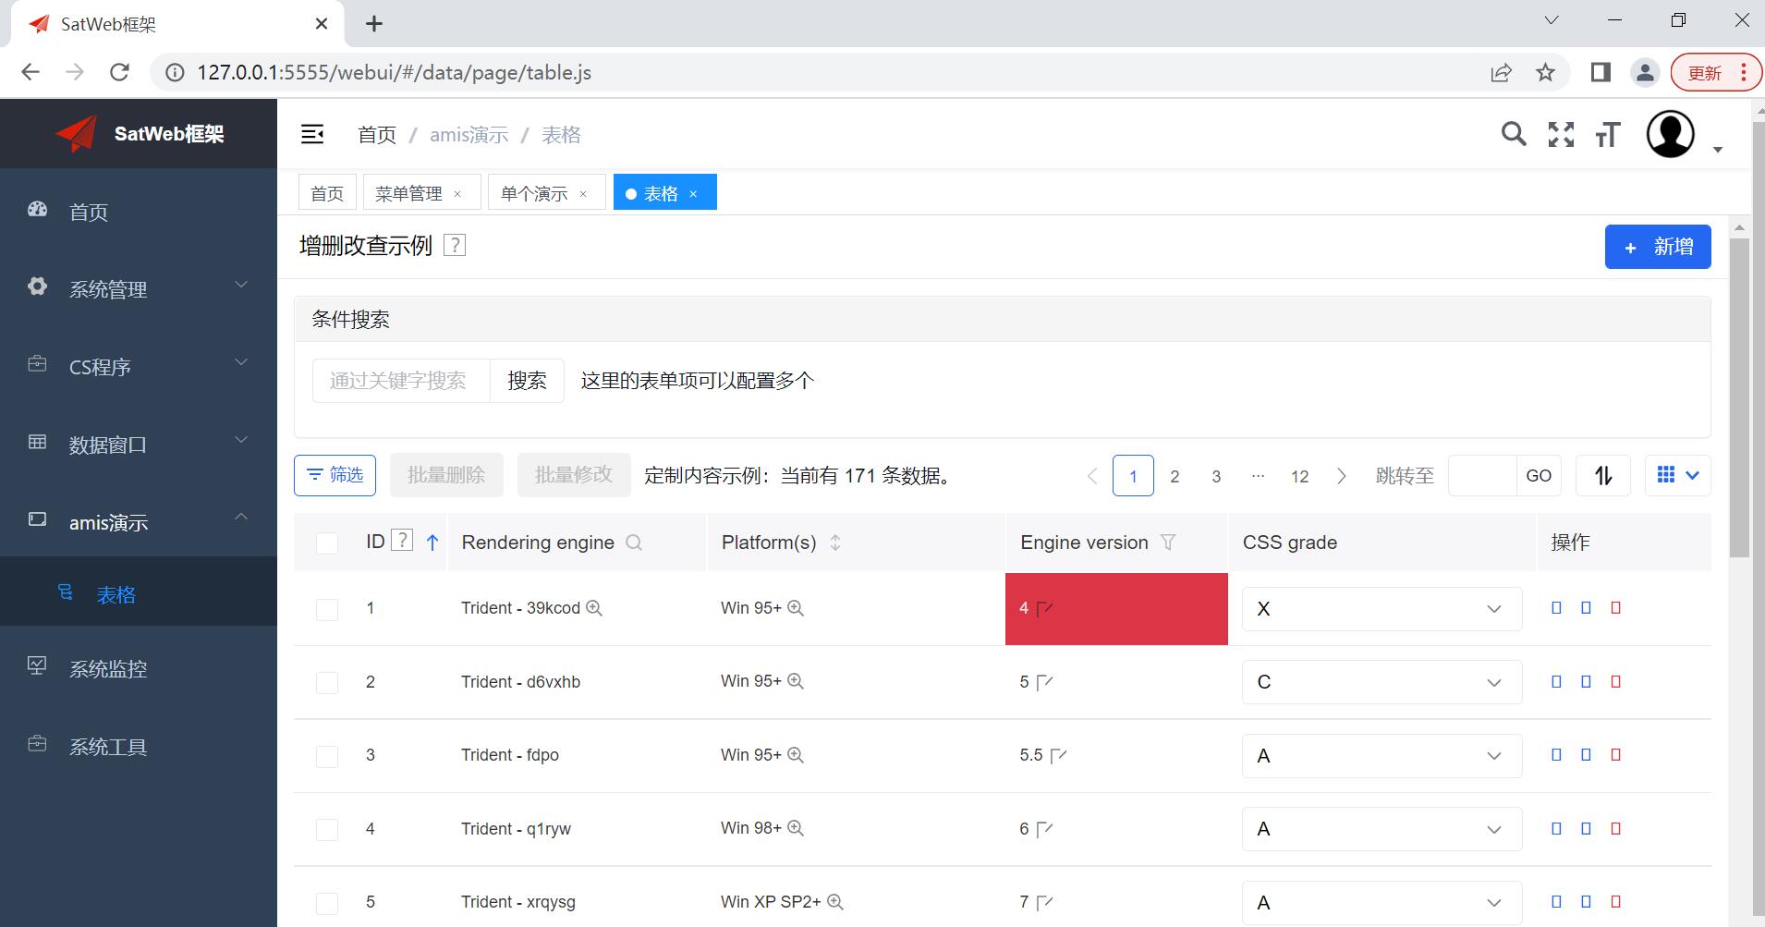Screen dimensions: 1765x927
Task: Toggle the sidebar collapse hamburger icon
Action: coord(312,135)
